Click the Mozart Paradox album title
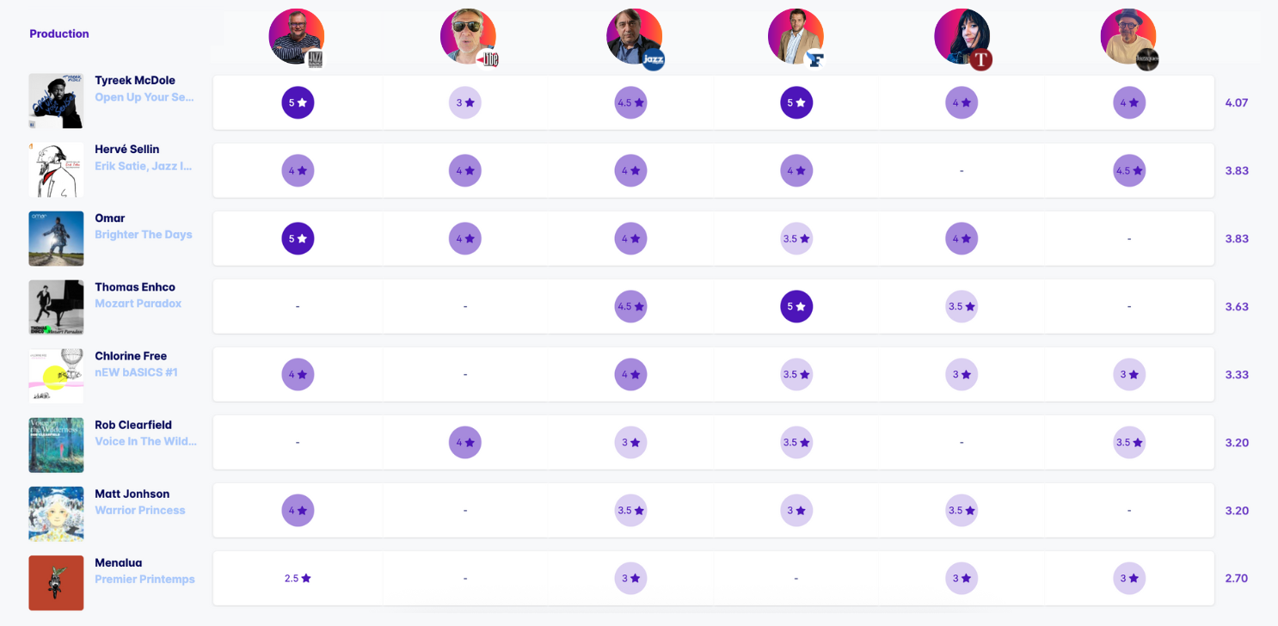Image resolution: width=1278 pixels, height=626 pixels. (x=138, y=304)
